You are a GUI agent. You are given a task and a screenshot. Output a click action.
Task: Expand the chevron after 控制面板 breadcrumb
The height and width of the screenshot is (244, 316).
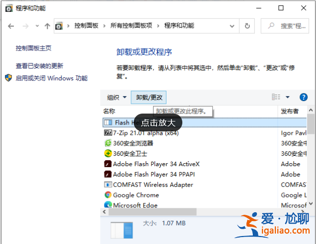pos(104,26)
